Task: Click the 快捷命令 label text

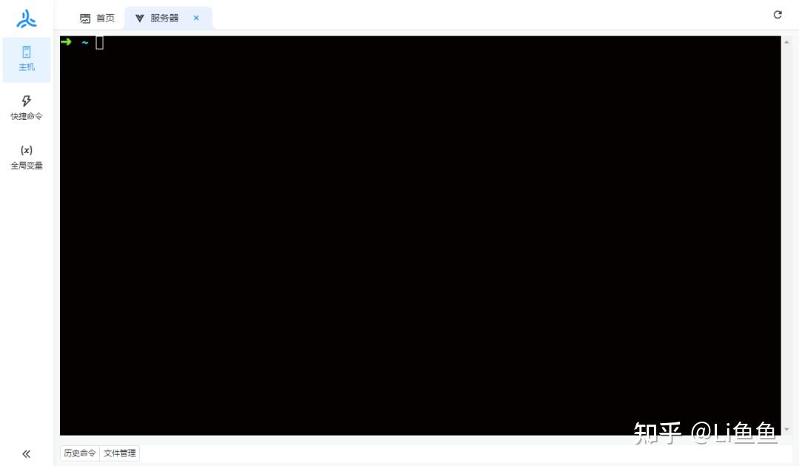Action: (x=27, y=116)
